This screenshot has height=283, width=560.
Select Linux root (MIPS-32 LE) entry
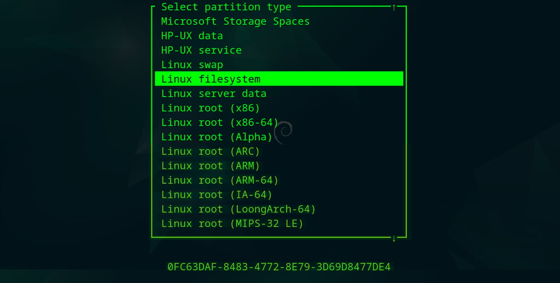(232, 224)
